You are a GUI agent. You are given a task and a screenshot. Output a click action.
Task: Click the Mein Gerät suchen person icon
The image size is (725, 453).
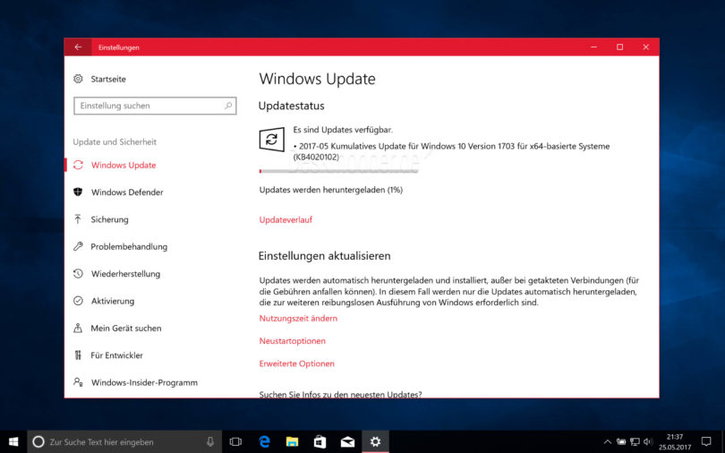point(78,329)
